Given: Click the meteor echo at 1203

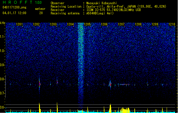Looking at the screenshot, I should [x=57, y=81].
